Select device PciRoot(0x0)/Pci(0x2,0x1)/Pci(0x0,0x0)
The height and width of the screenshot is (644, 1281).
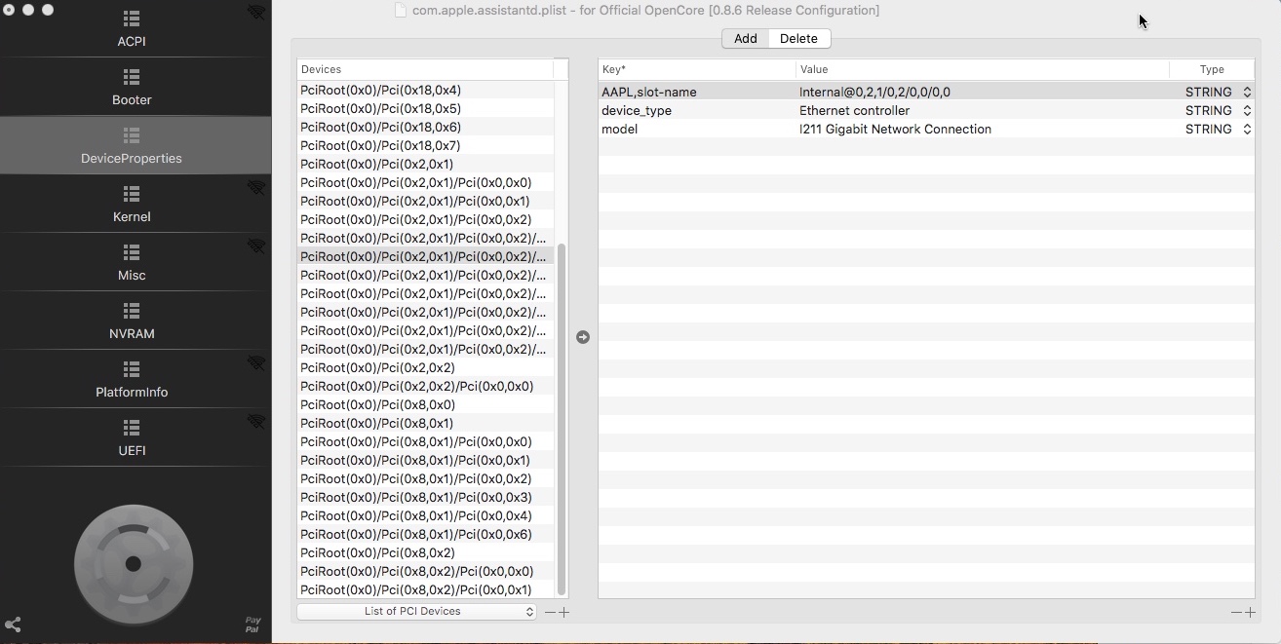tap(425, 182)
